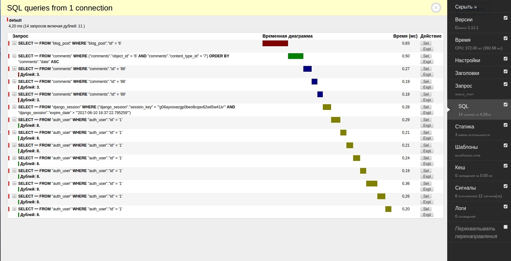The width and height of the screenshot is (511, 261).
Task: Click the dark red blog_post timeline bar
Action: tap(275, 43)
